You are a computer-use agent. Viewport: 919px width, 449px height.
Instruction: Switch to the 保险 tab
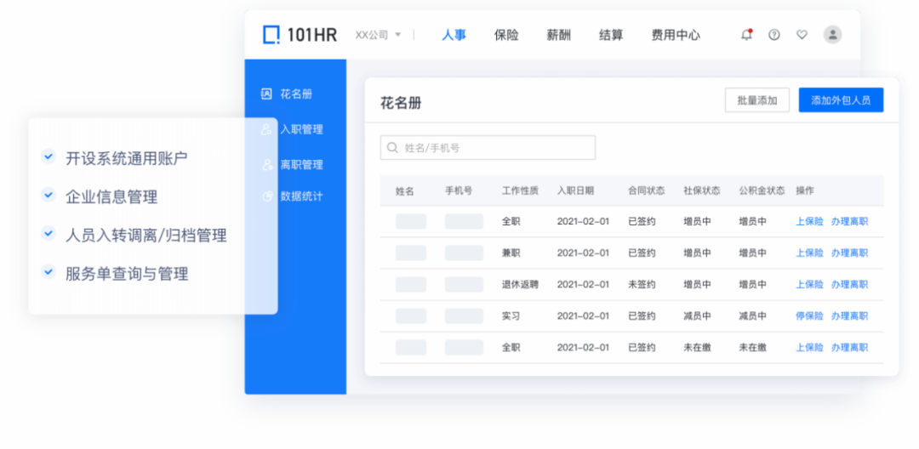point(506,35)
